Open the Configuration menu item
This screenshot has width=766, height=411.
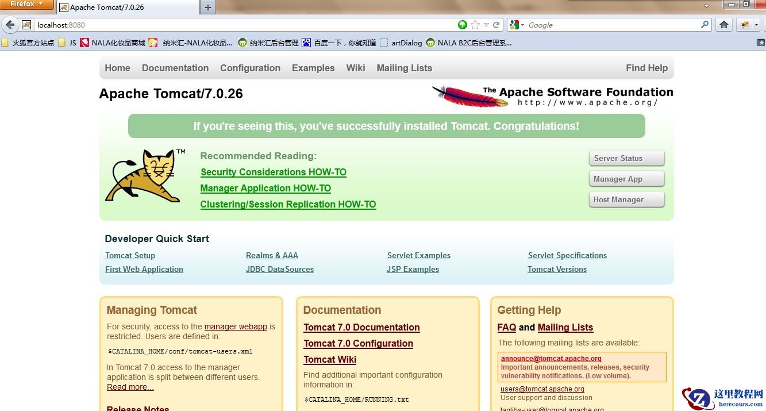250,68
